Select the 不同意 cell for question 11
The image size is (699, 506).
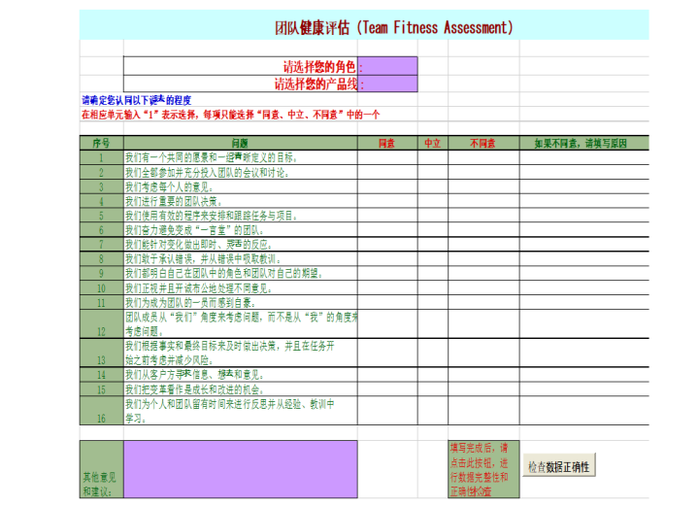[483, 302]
